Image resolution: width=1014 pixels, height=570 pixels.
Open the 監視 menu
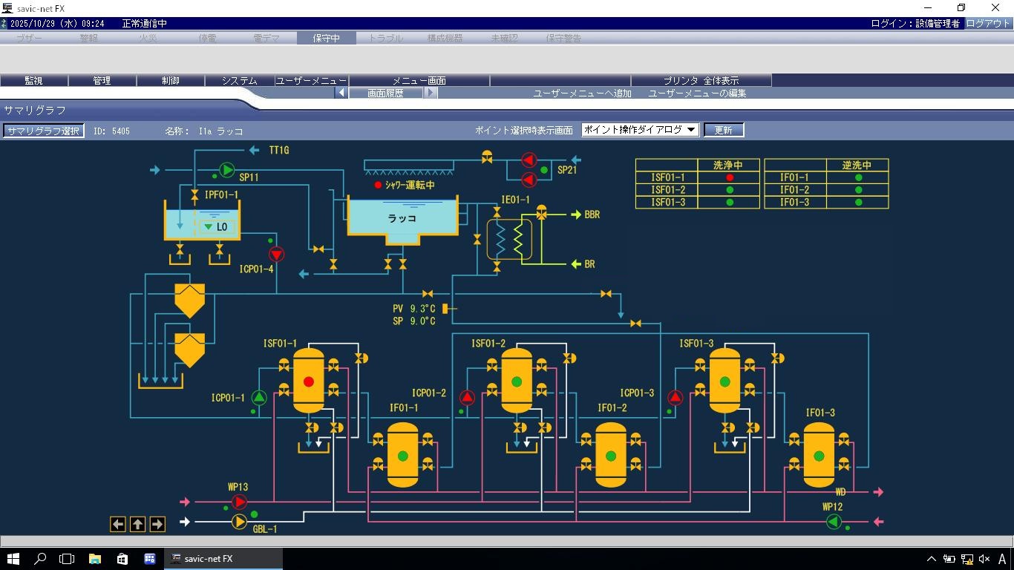(x=34, y=80)
